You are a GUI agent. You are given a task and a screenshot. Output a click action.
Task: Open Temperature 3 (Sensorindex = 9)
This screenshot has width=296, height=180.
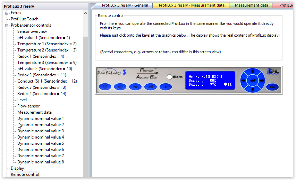47,63
